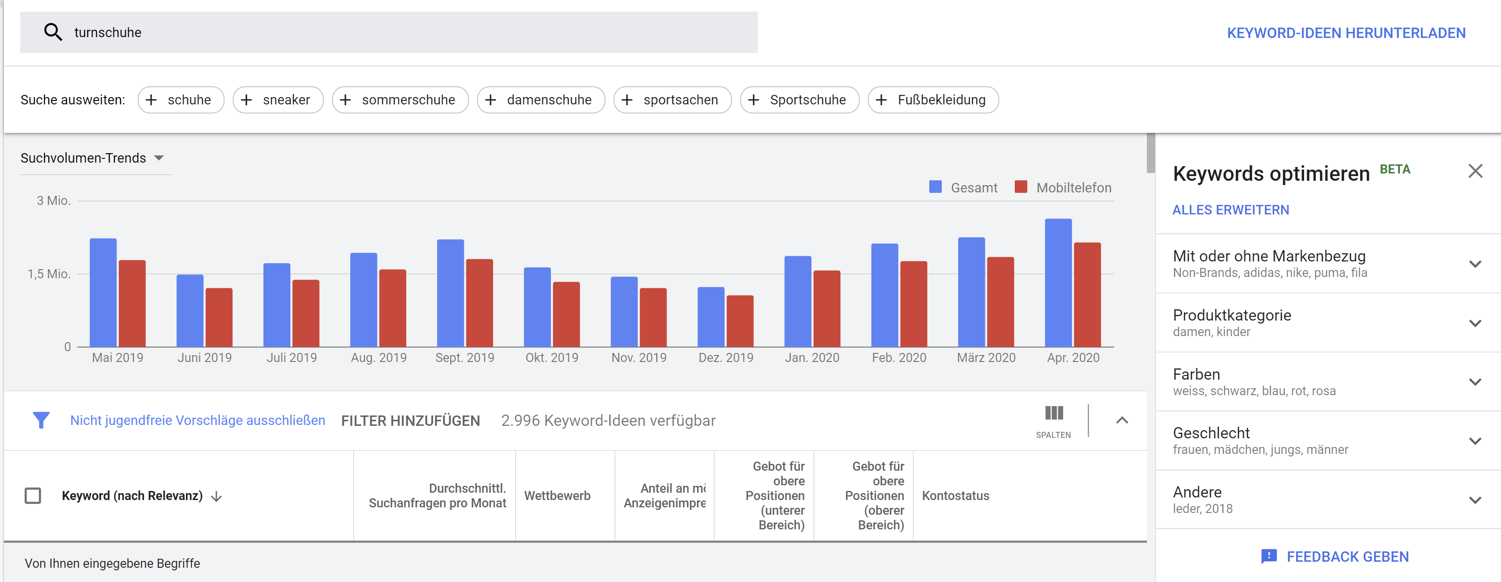Click the search magnifier icon

(53, 32)
